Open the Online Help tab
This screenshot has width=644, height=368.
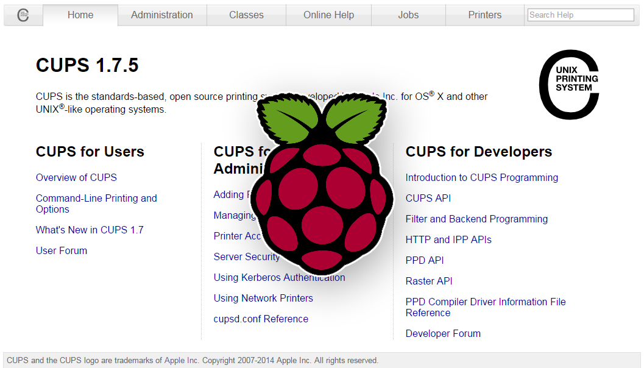click(328, 15)
